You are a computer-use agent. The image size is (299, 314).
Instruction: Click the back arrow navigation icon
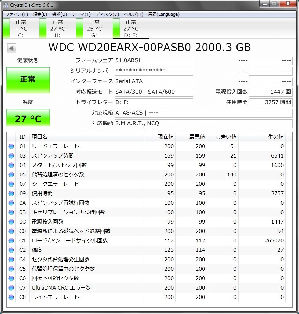click(x=12, y=48)
